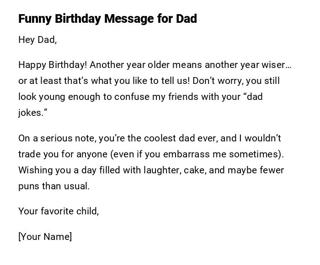Click the 'Your favorite child,' closing line
The width and height of the screenshot is (320, 265).
pos(59,211)
